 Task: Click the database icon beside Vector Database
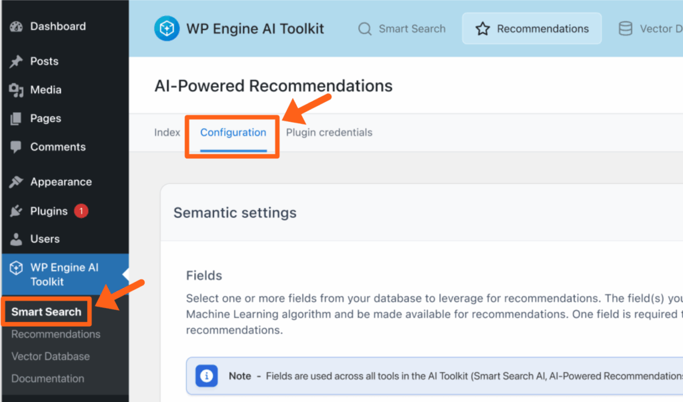[625, 28]
